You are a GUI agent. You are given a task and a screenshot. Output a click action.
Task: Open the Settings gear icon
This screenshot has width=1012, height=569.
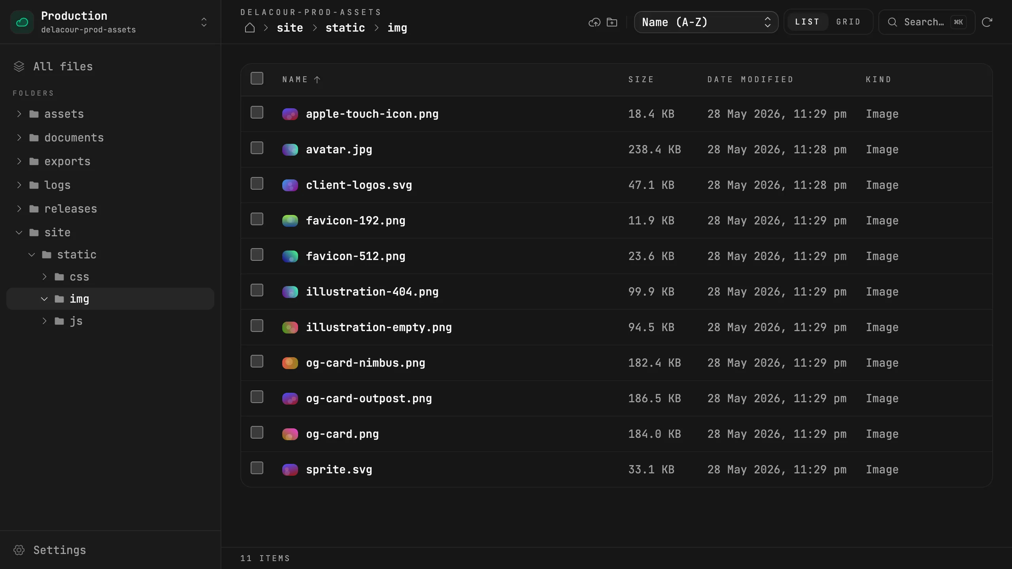click(x=19, y=550)
